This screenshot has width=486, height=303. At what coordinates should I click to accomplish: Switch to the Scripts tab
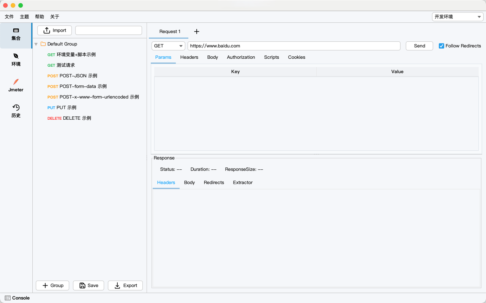[271, 57]
